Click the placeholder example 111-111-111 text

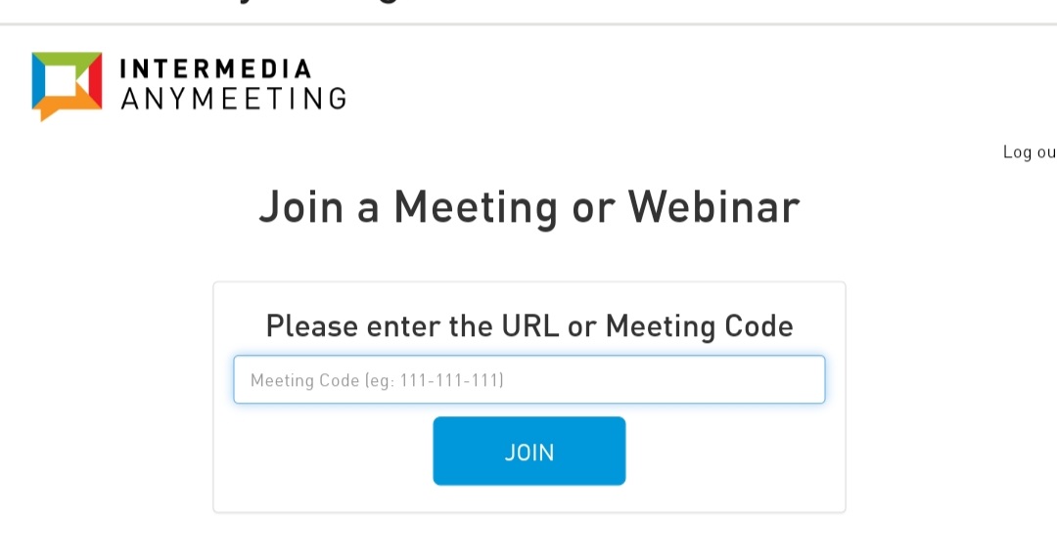coord(451,380)
